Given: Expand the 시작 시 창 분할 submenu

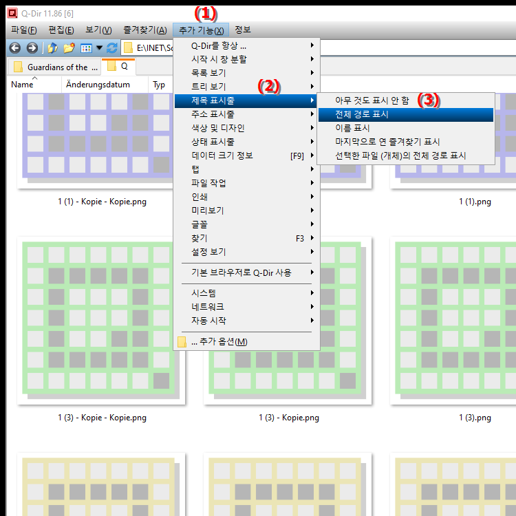Looking at the screenshot, I should click(246, 59).
